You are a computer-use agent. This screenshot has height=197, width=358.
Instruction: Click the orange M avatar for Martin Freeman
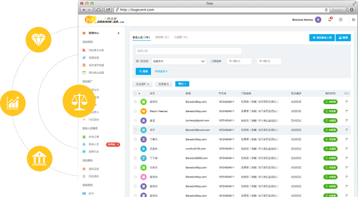point(144,112)
